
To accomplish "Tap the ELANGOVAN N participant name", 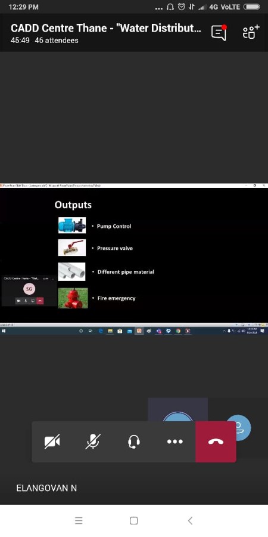I will (x=46, y=488).
